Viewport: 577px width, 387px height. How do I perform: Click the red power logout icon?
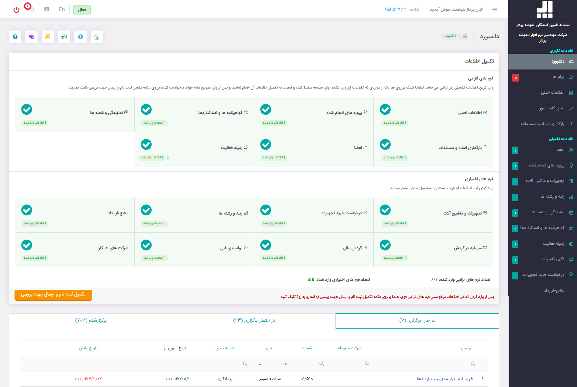16,10
